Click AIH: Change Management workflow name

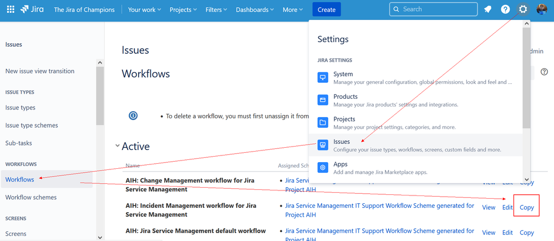click(190, 185)
